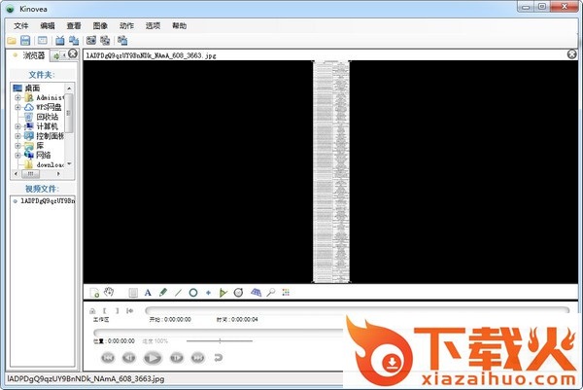Image resolution: width=583 pixels, height=390 pixels.
Task: Expand the 计算机 tree node
Action: (17, 126)
